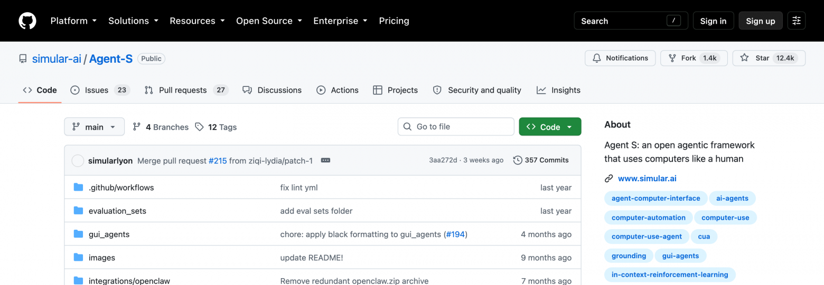
Task: Click the simularlyon avatar
Action: [78, 161]
